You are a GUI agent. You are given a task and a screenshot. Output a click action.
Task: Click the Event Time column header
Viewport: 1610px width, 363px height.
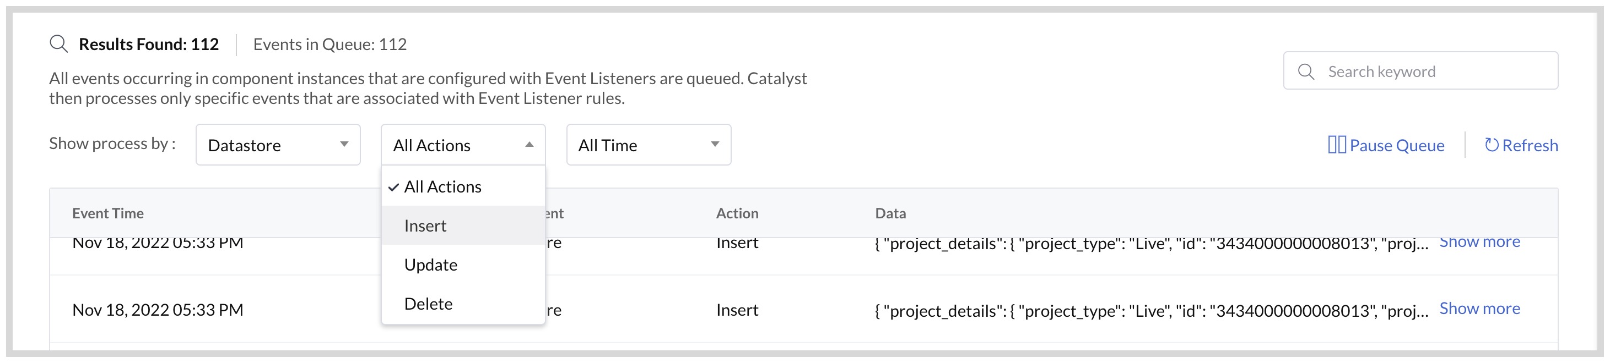coord(107,213)
